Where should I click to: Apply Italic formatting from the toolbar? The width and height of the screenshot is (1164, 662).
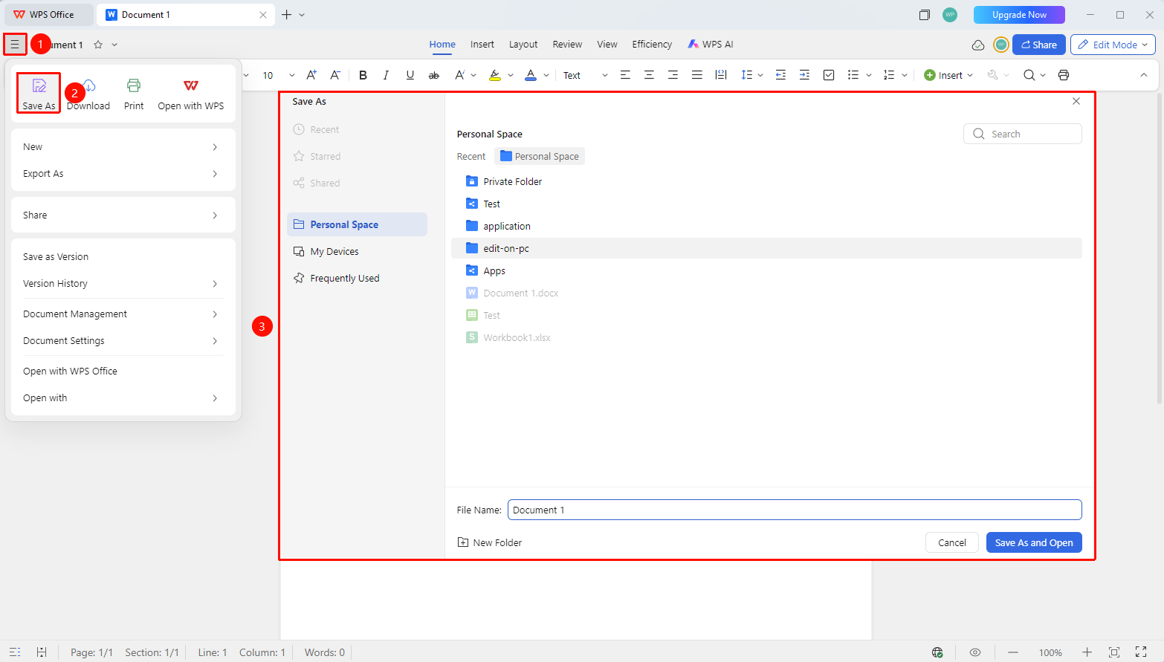[386, 75]
